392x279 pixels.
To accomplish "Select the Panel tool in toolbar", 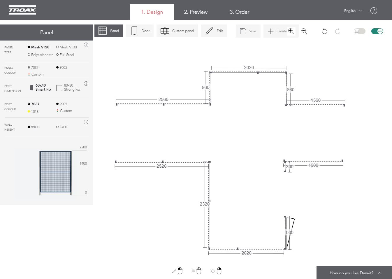I will pyautogui.click(x=109, y=31).
